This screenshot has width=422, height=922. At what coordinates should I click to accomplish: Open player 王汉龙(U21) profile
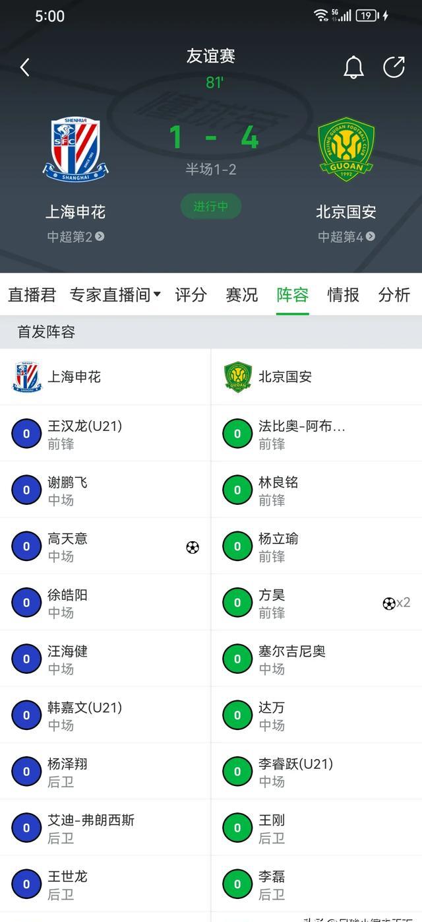[84, 434]
